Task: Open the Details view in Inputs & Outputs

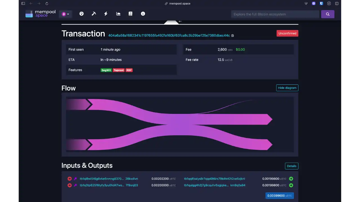Action: (291, 166)
